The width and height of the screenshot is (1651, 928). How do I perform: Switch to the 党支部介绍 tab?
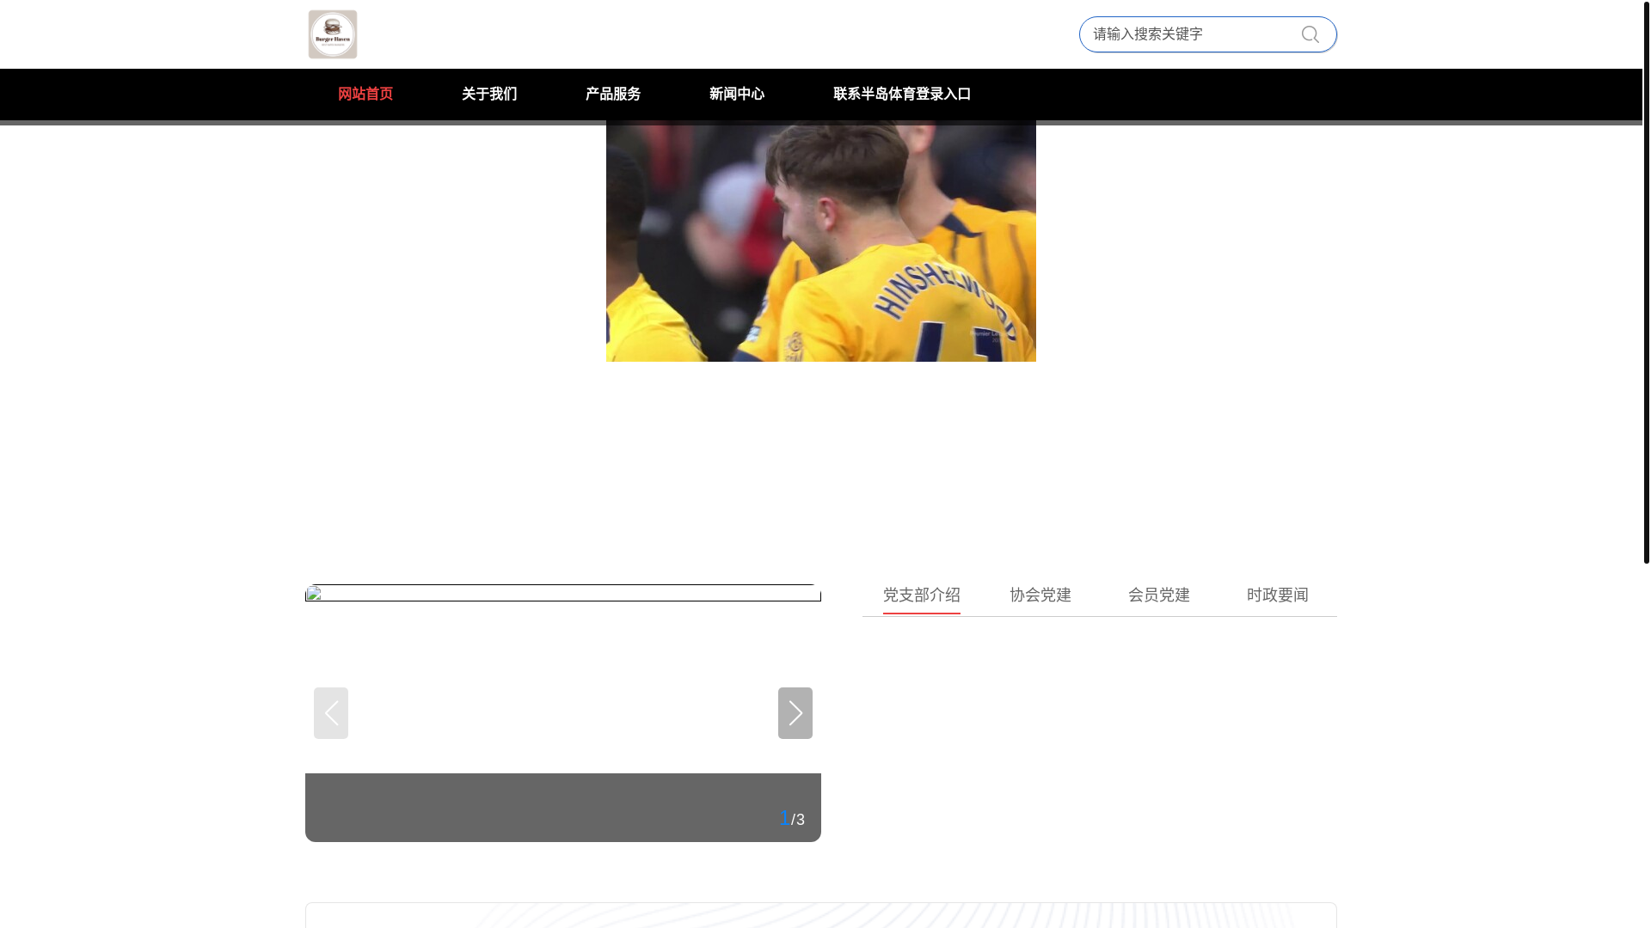922,595
